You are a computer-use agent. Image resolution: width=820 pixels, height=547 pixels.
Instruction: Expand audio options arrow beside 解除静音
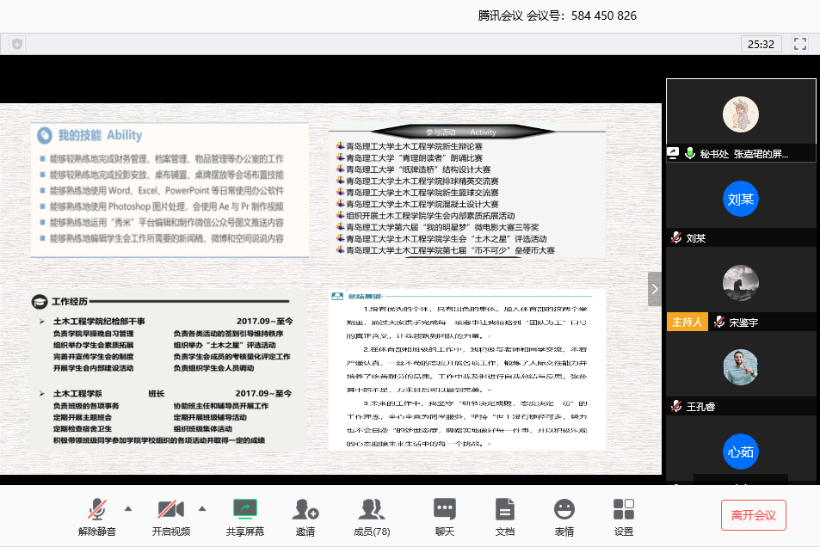tap(128, 507)
